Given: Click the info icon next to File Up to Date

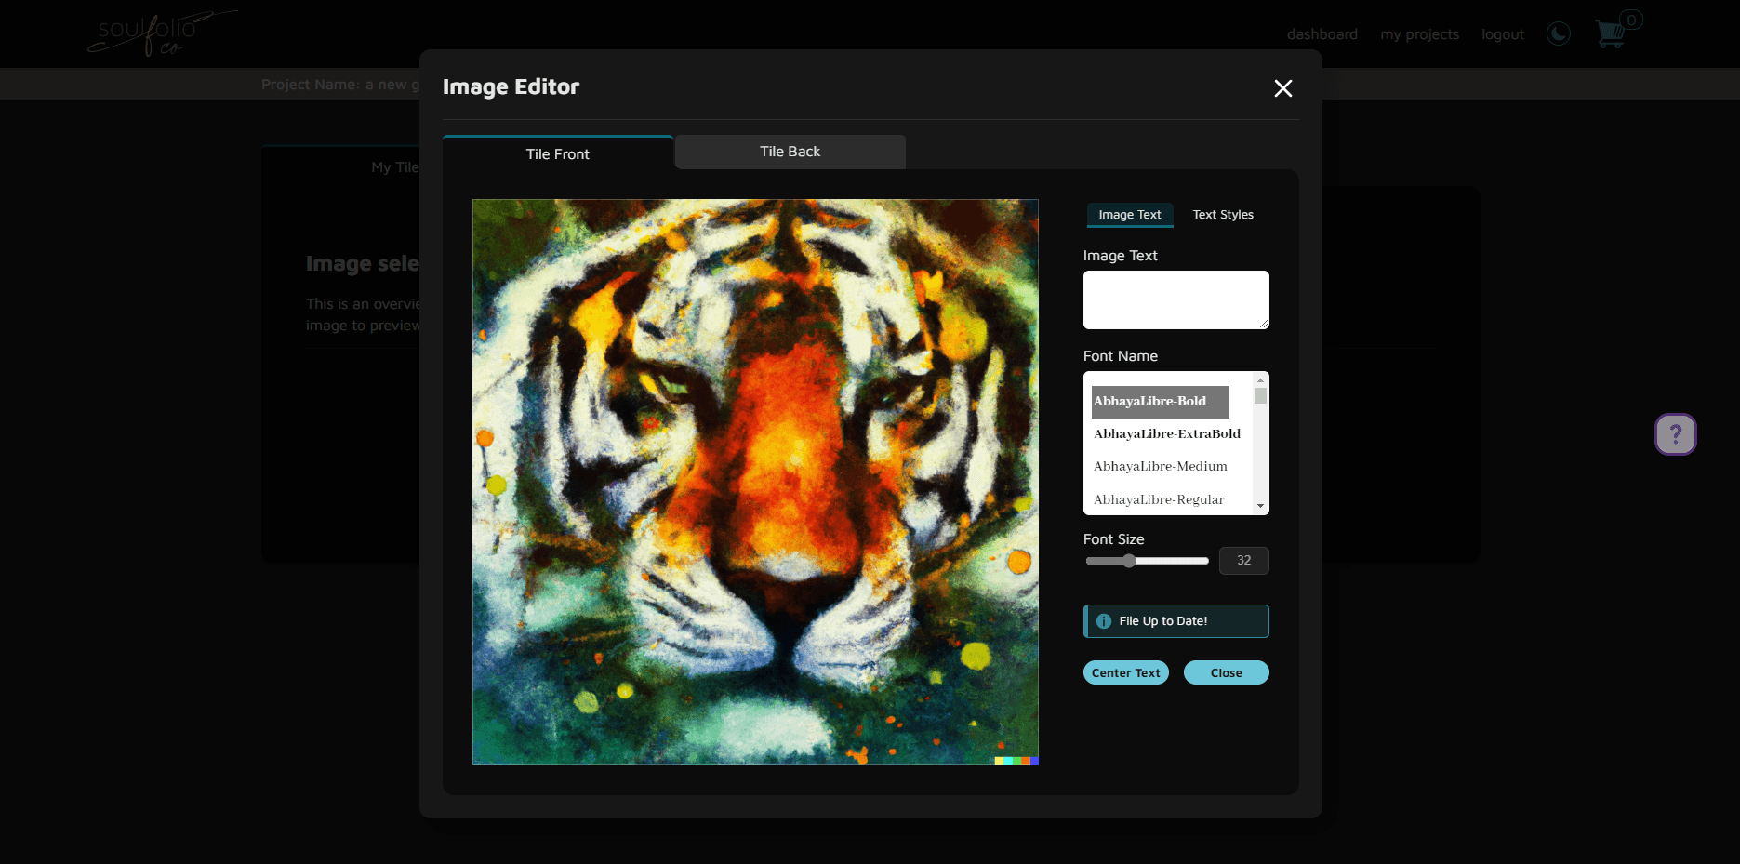Looking at the screenshot, I should [x=1103, y=620].
